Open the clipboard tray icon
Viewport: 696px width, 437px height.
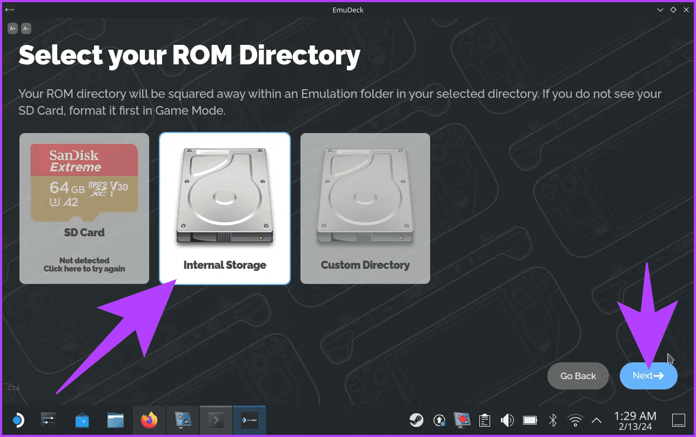(485, 420)
